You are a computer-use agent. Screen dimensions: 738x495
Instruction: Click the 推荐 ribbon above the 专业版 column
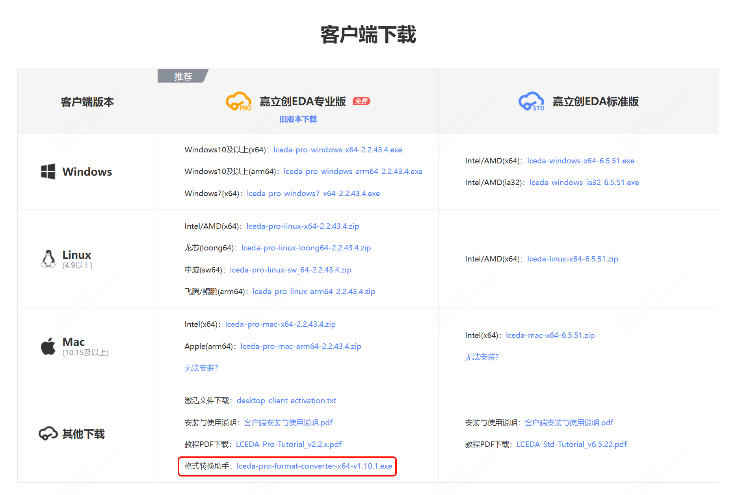point(182,76)
